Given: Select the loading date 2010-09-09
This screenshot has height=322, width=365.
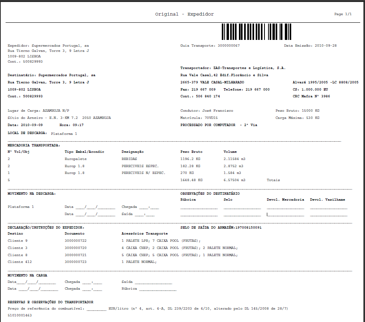Looking at the screenshot, I should (x=32, y=125).
